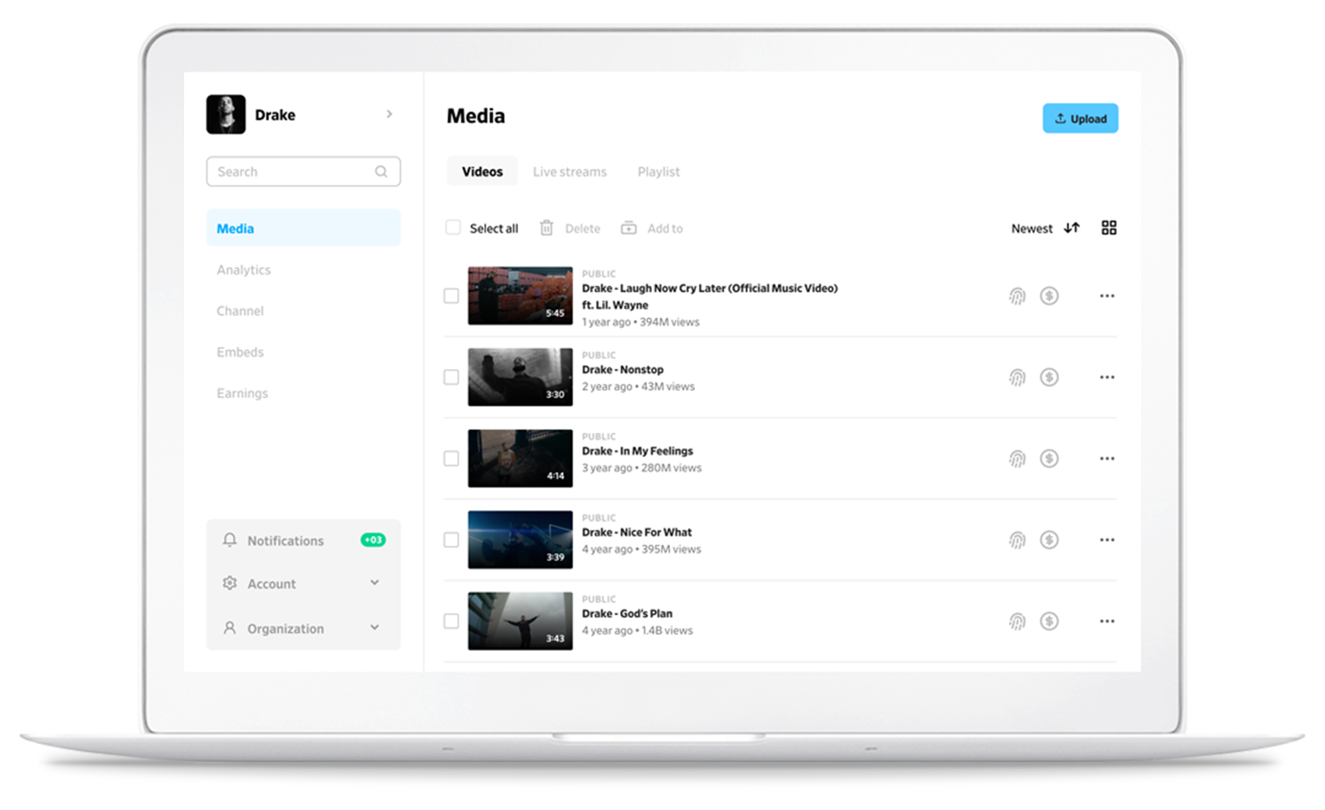The width and height of the screenshot is (1325, 810).
Task: Click the fingerprint icon for Drake - Nonstop
Action: point(1017,377)
